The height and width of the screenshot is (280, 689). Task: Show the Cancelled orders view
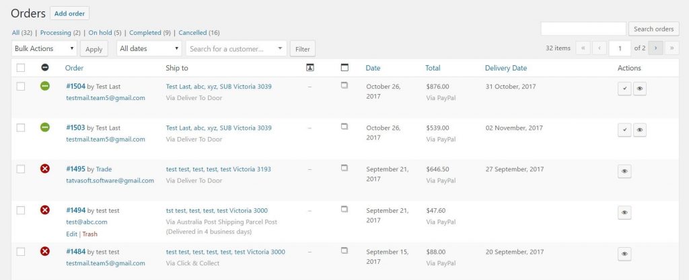tap(193, 32)
